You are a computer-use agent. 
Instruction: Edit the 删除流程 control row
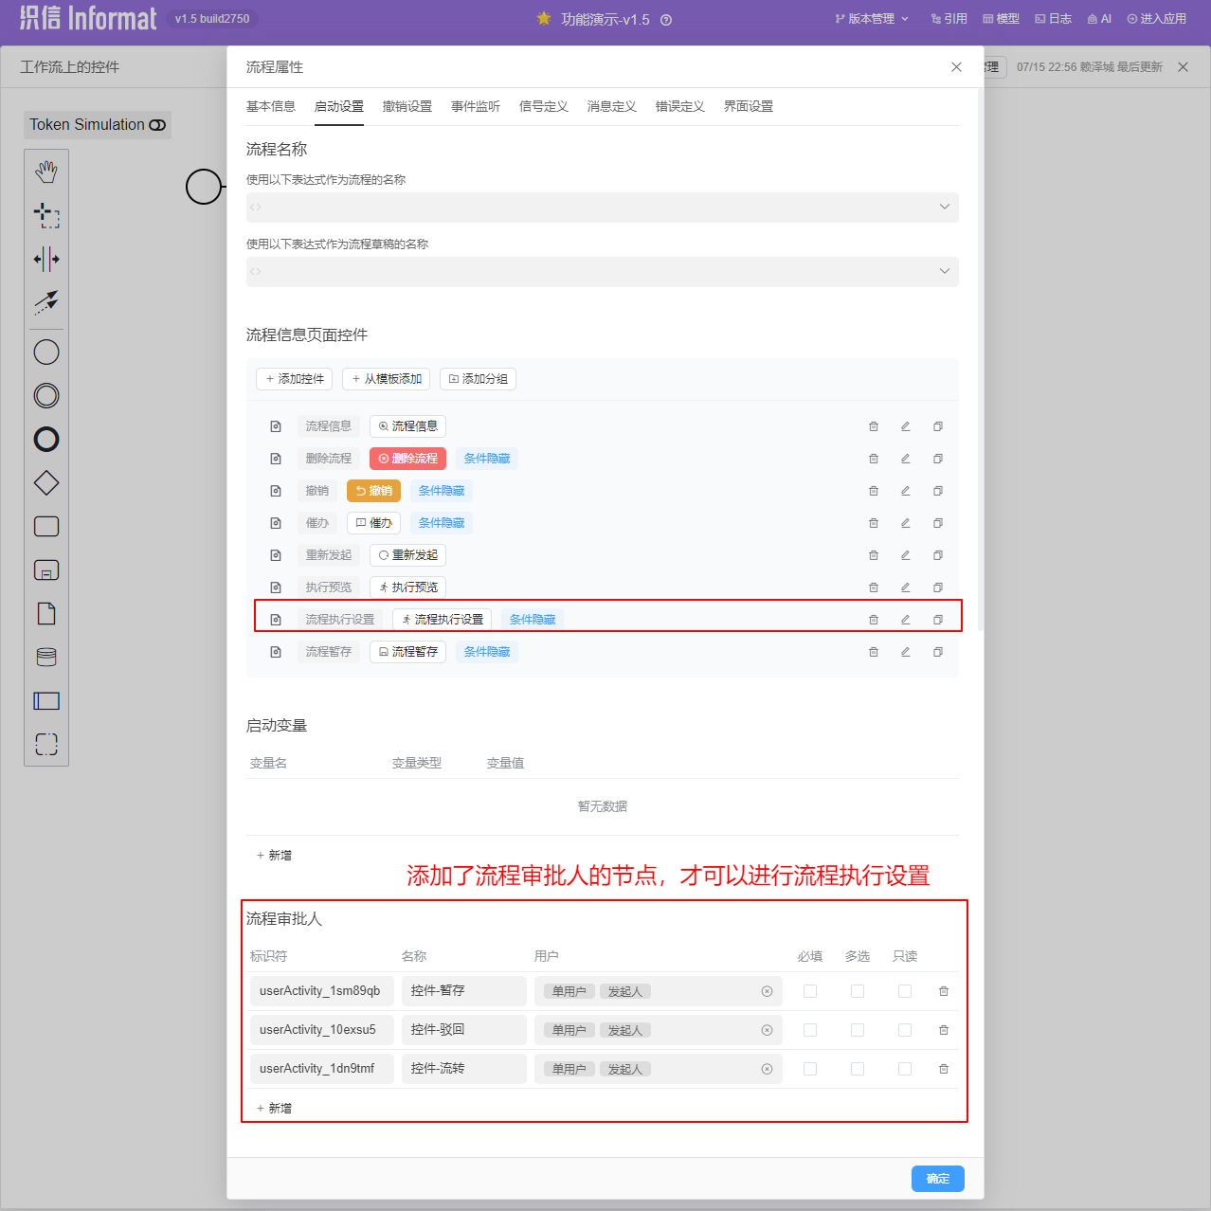(x=905, y=459)
